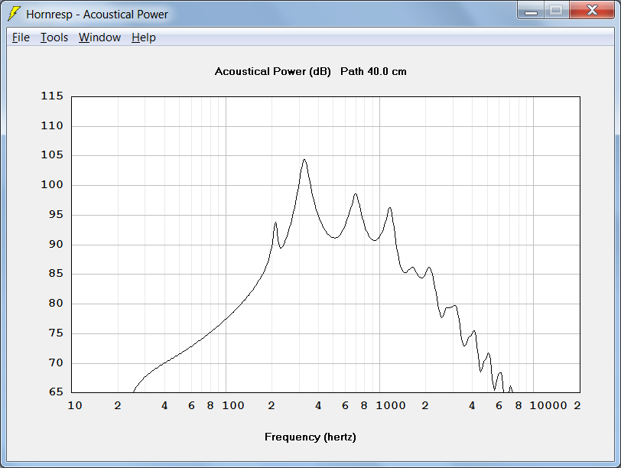Maximize the Hornresp window
Viewport: 621px width, 468px height.
[x=556, y=11]
